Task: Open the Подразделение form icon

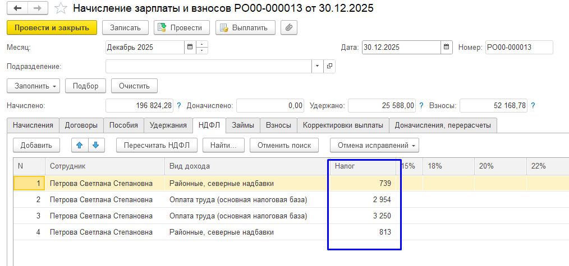Action: click(x=329, y=67)
